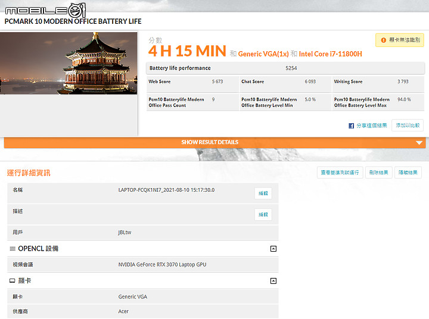
Task: Click the LAPTOP-FCQK1NI7 result name text
Action: (166, 190)
